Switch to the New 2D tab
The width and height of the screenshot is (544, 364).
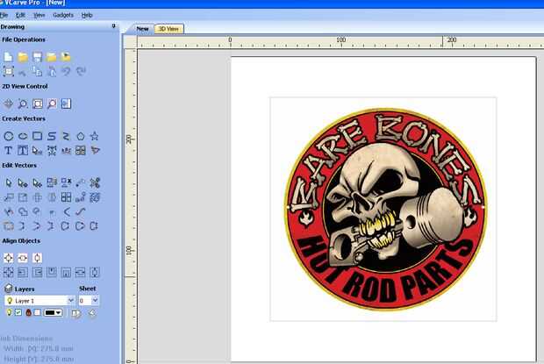[142, 29]
